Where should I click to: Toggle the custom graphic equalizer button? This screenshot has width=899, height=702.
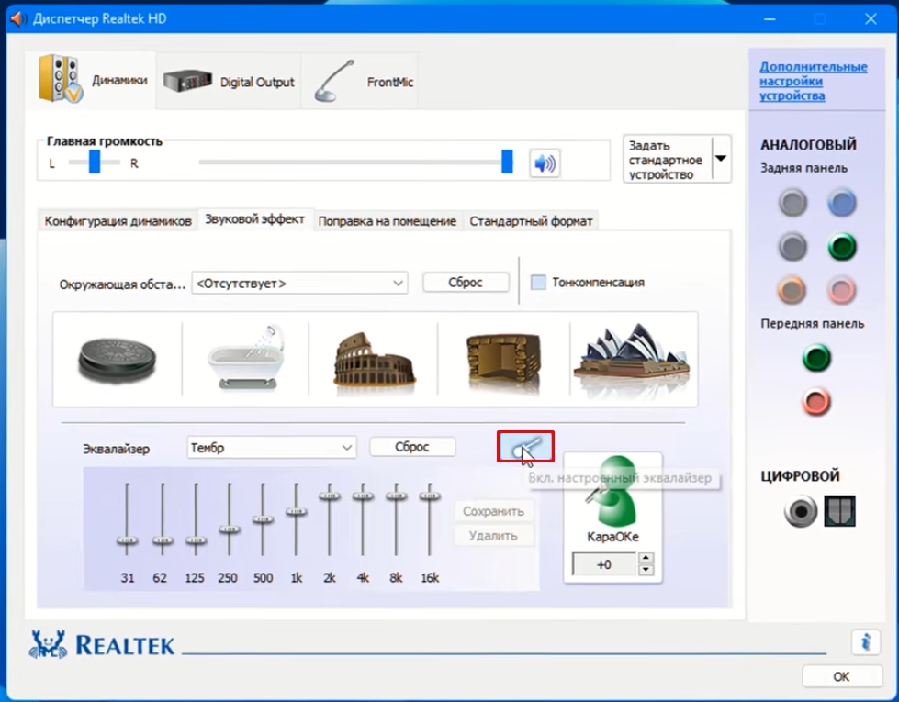pyautogui.click(x=526, y=447)
